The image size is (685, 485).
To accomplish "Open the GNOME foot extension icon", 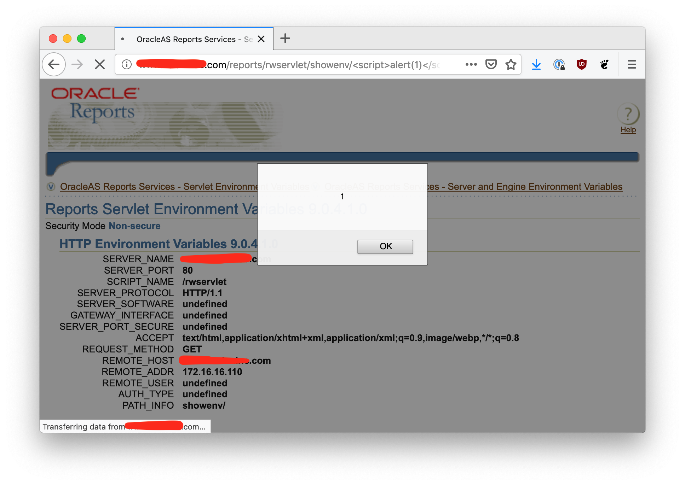I will 604,64.
